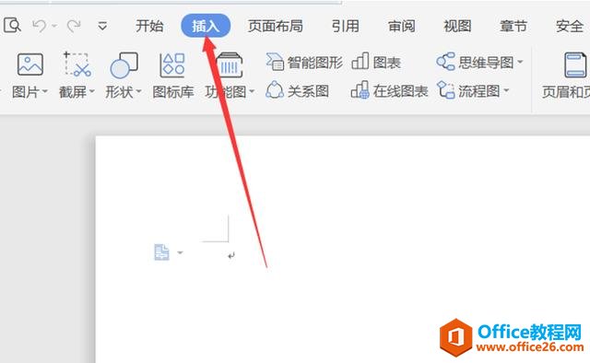Go to the 引用 tab
Screen dimensions: 590x363
pos(345,26)
